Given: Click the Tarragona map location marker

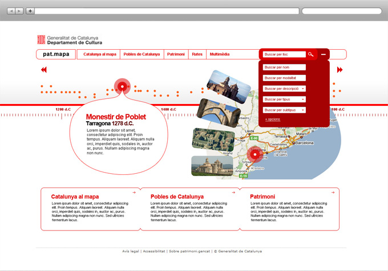Looking at the screenshot, I should [255, 154].
